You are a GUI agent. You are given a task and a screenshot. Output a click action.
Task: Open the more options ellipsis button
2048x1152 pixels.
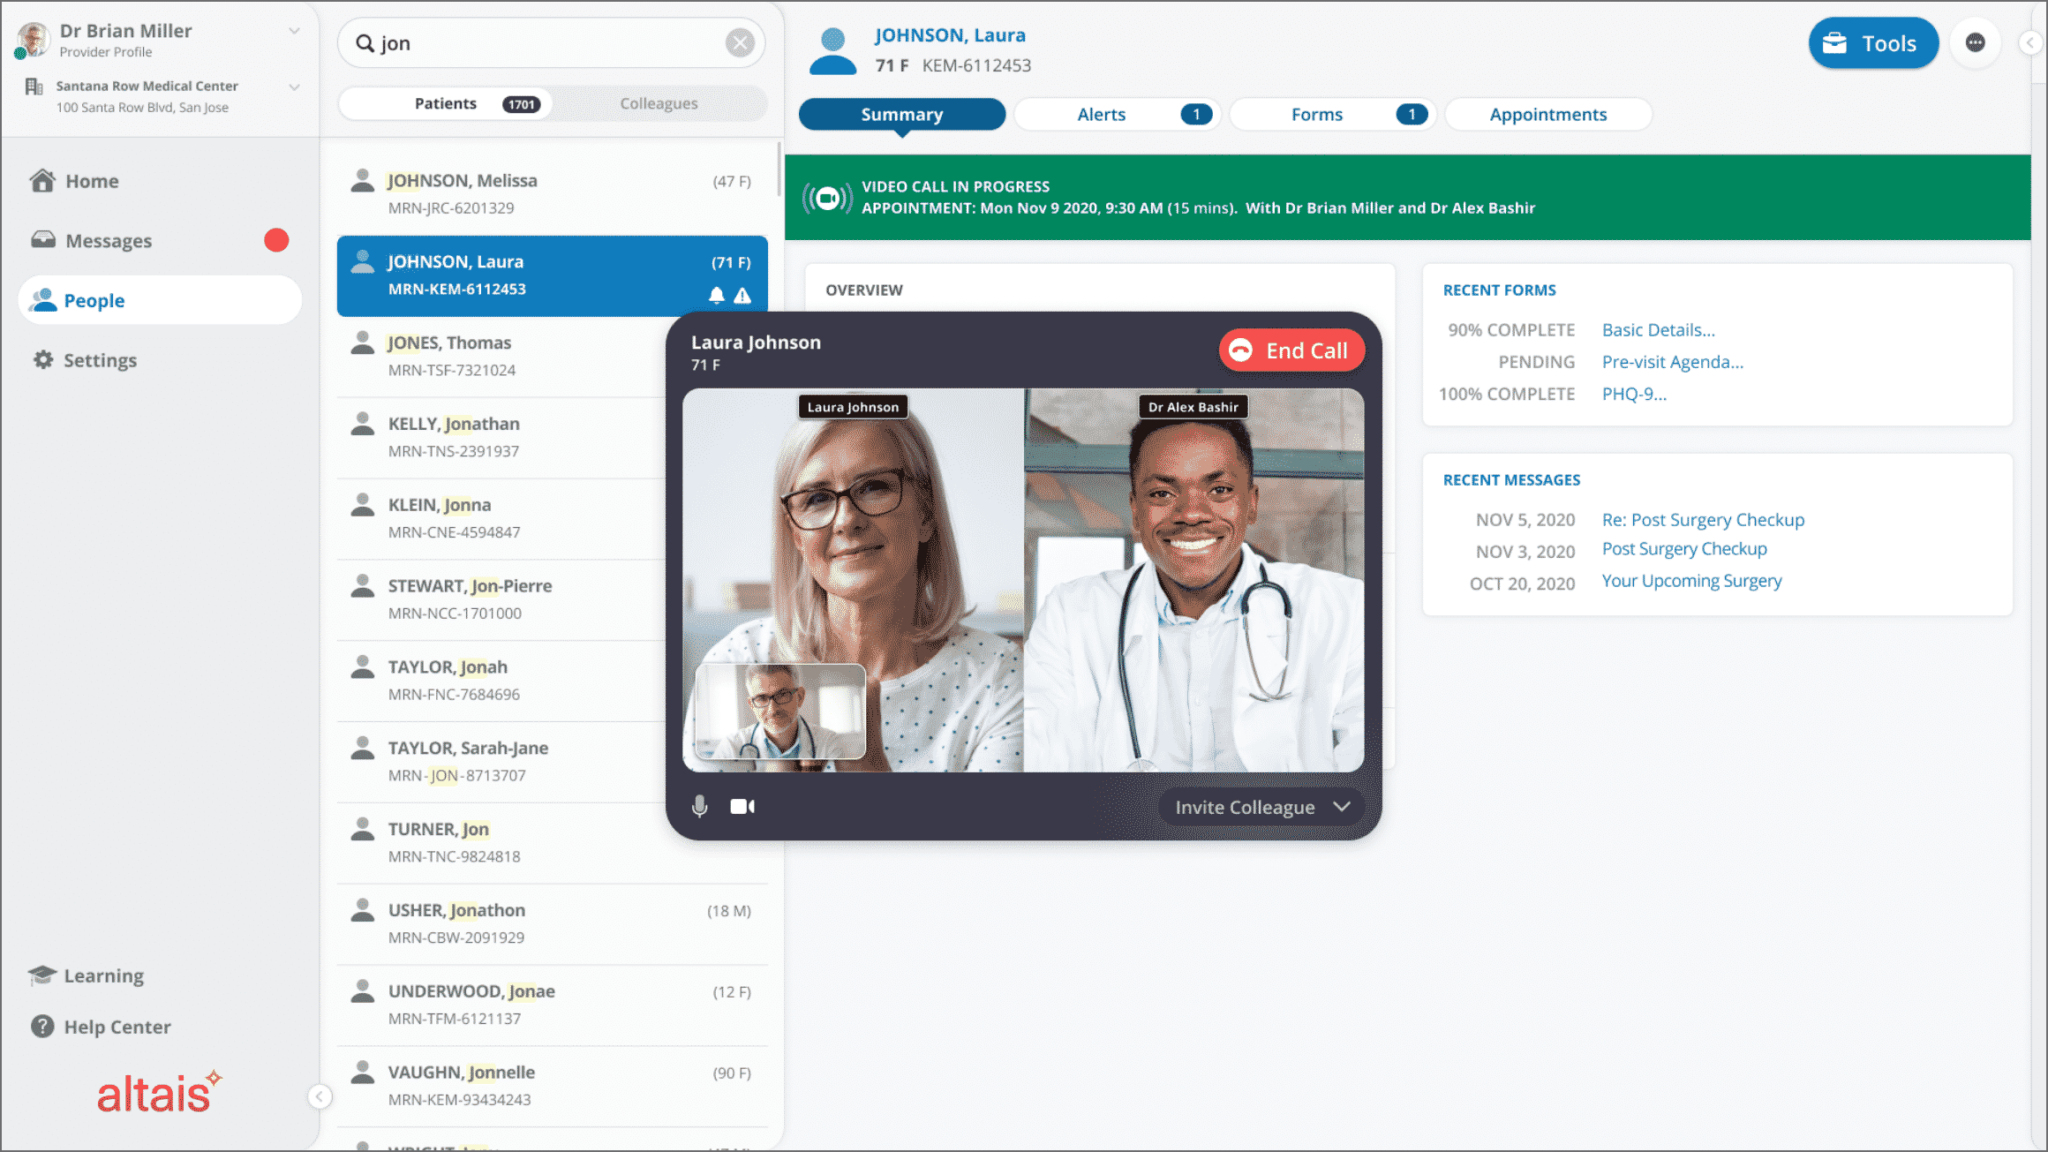point(1976,42)
